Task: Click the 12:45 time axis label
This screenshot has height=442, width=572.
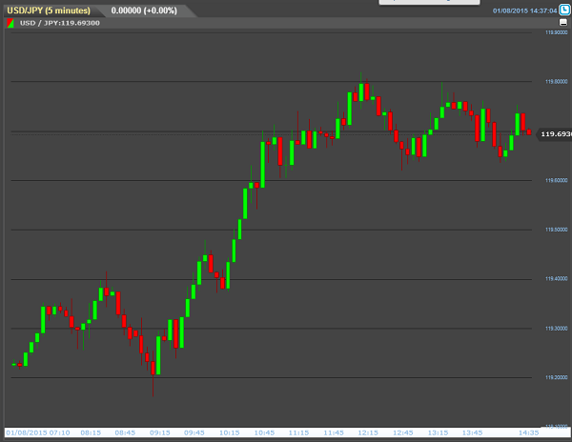Action: 402,432
